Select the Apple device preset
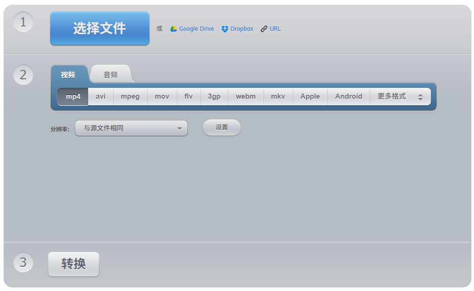The height and width of the screenshot is (291, 474). (310, 96)
